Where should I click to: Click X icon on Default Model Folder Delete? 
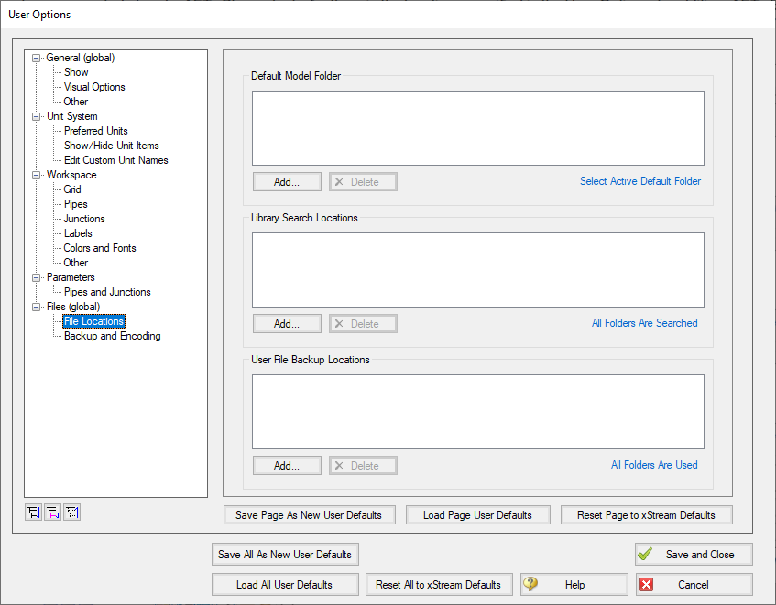tap(339, 182)
